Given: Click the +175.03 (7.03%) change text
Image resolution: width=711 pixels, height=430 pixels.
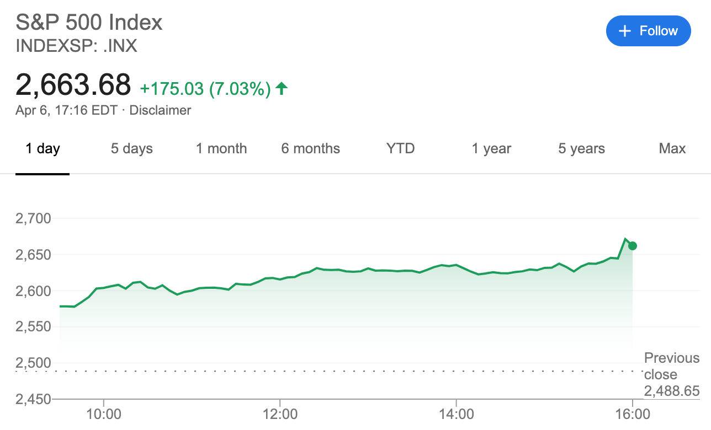Looking at the screenshot, I should point(205,88).
